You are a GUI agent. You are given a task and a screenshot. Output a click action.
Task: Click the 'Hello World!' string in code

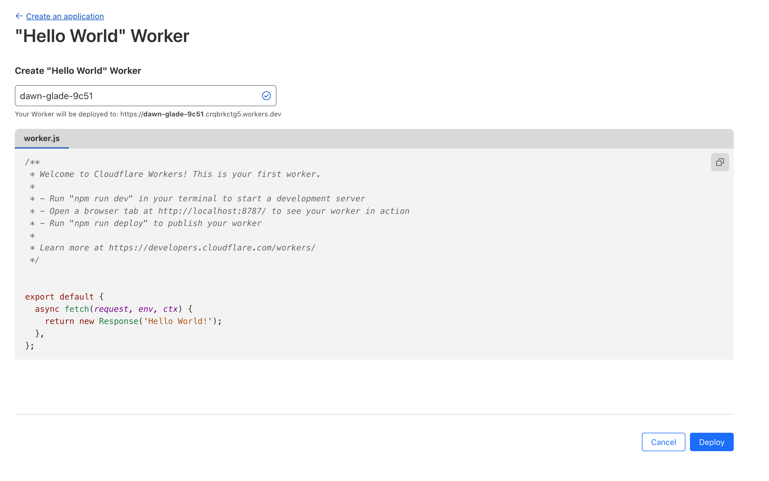(x=178, y=321)
